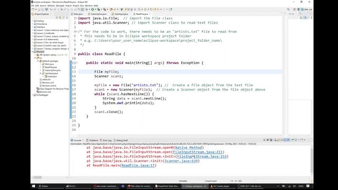Open the Window menu
The height and width of the screenshot is (190, 338).
click(89, 6)
